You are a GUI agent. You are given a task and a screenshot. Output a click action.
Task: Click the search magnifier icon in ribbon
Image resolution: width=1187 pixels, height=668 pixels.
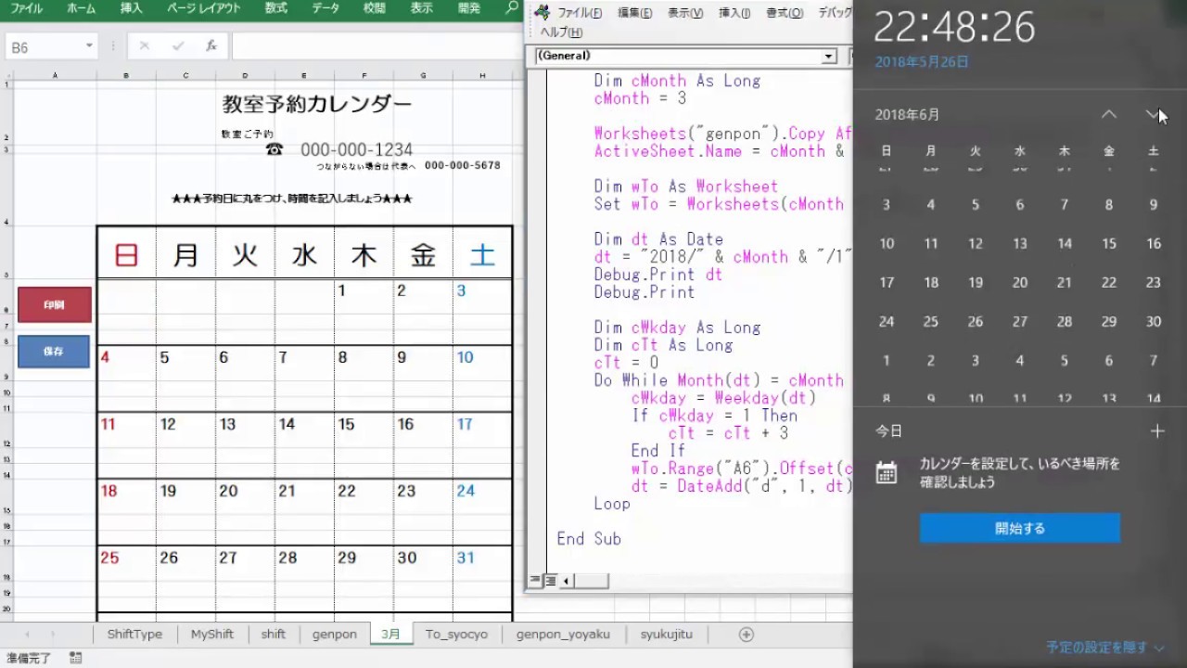(511, 8)
